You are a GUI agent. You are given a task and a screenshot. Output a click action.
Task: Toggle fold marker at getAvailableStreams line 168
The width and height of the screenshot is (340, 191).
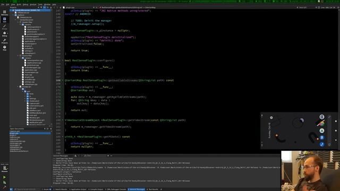(x=63, y=80)
